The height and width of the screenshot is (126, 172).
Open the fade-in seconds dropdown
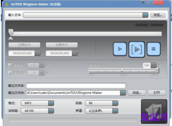point(42,65)
